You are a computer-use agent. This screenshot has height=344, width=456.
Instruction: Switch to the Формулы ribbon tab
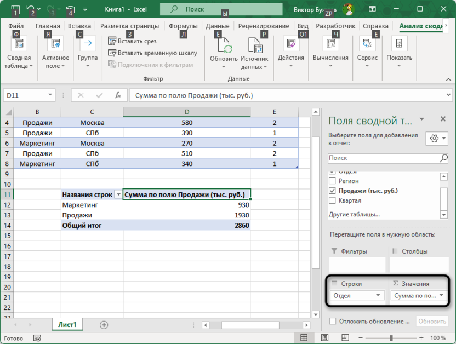pos(183,26)
